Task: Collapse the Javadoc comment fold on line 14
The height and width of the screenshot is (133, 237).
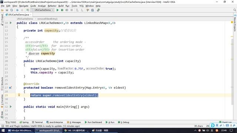Action: pyautogui.click(x=16, y=38)
